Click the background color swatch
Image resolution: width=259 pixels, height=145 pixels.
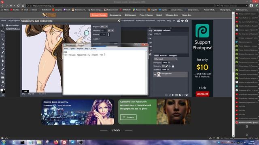click(4, 92)
